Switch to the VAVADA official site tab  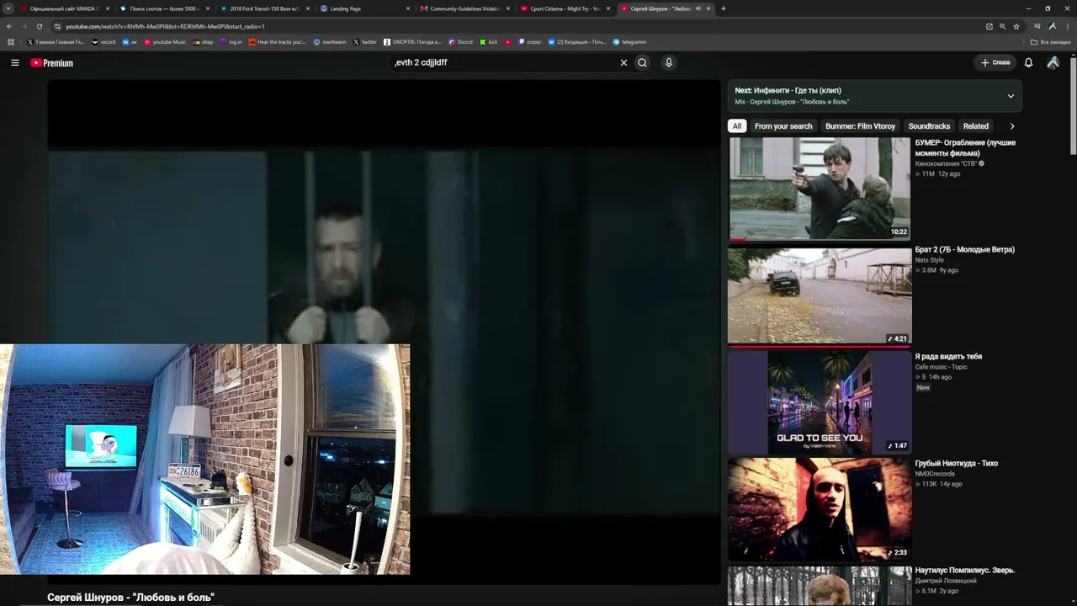coord(65,8)
